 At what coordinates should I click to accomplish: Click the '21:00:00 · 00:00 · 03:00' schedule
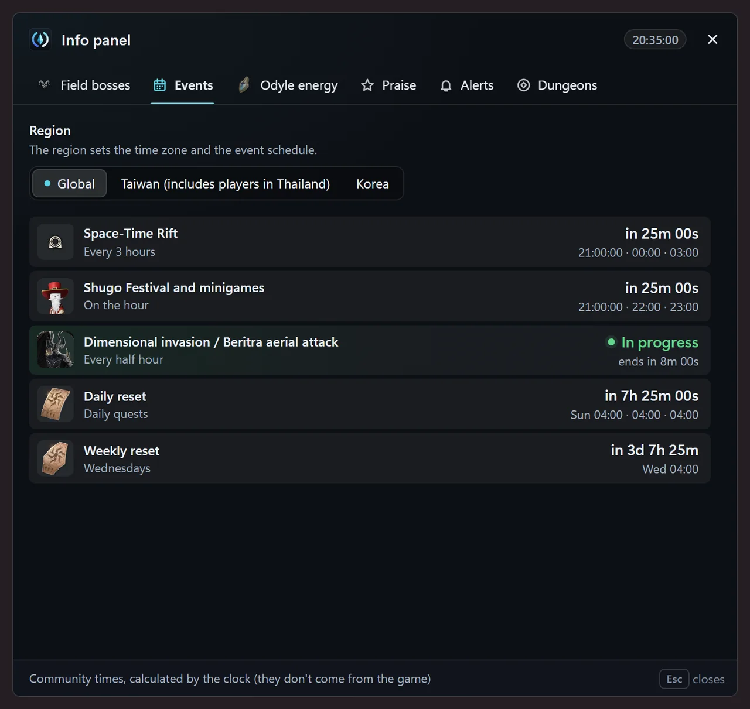[638, 253]
